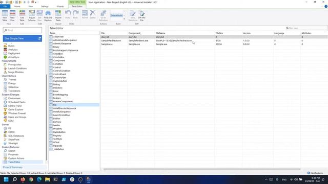Open the quick access toolbar customize arrow
Image resolution: width=328 pixels, height=184 pixels.
[36, 2]
